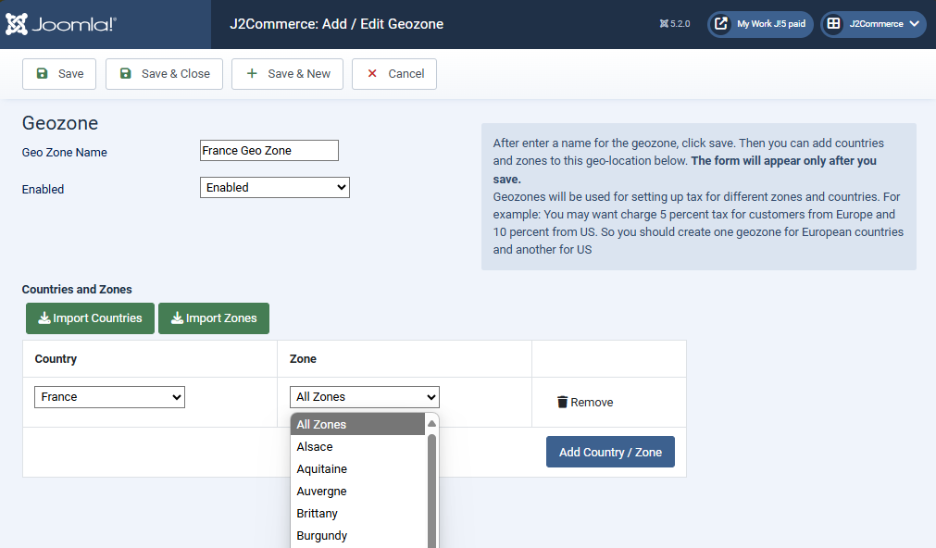Screen dimensions: 936x548
Task: Click the Save button
Action: point(59,74)
